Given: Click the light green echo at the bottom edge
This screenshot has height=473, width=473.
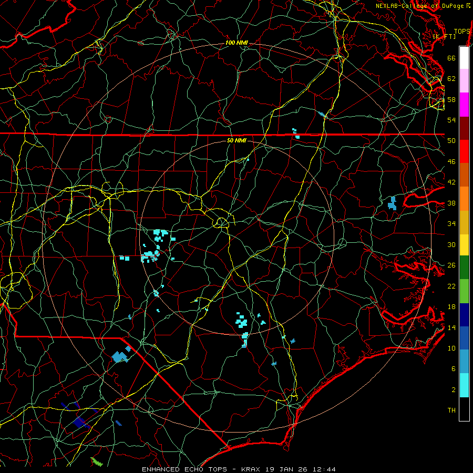Looking at the screenshot, I should (x=97, y=461).
